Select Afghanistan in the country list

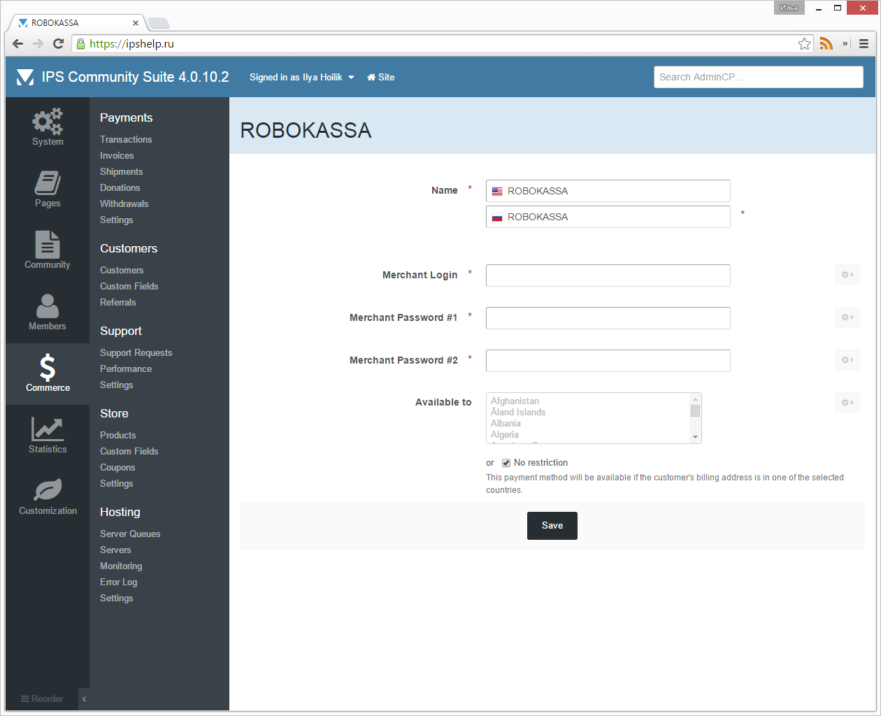tap(515, 401)
